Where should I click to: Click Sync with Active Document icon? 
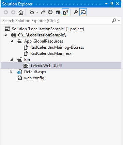pyautogui.click(x=43, y=12)
